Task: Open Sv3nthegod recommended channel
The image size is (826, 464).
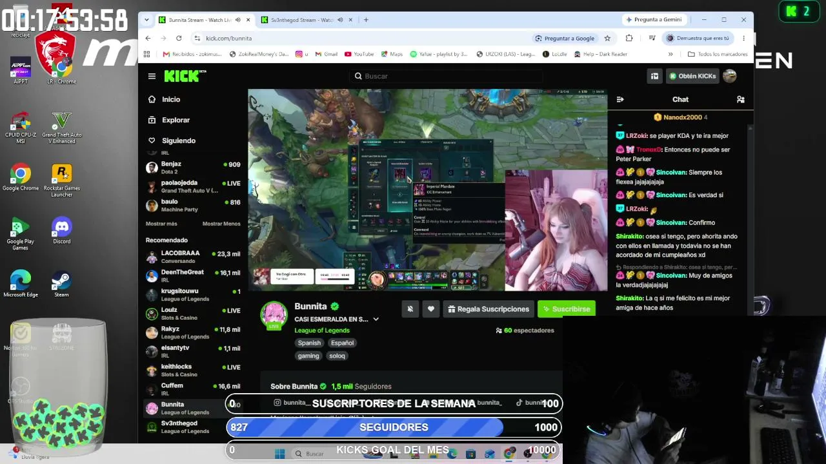Action: click(193, 427)
